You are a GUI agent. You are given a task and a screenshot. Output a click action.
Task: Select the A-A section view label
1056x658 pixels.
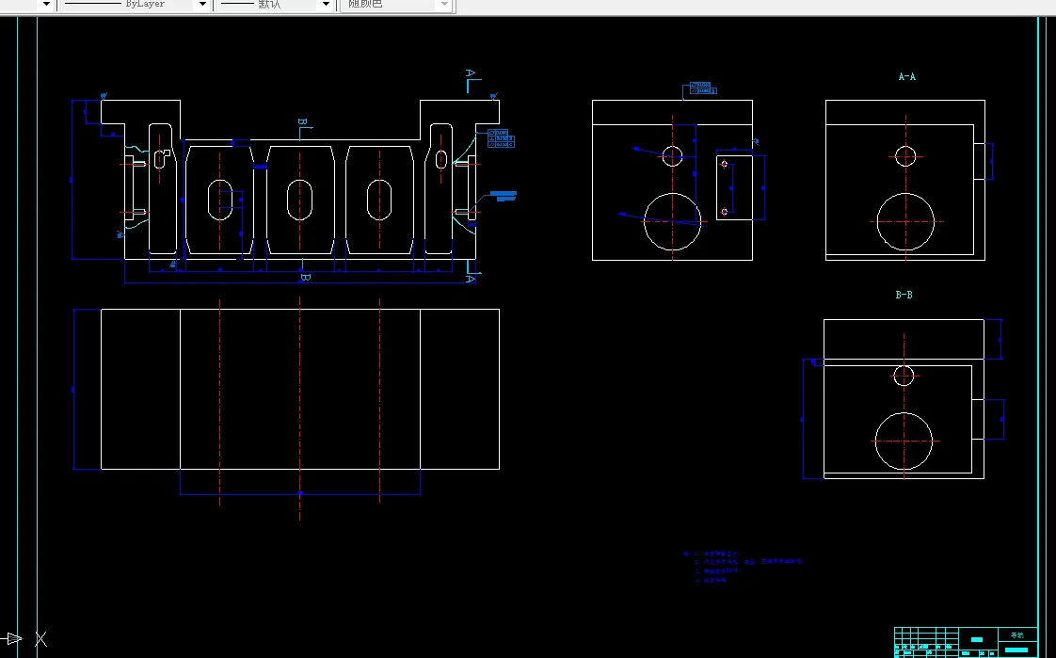[907, 77]
